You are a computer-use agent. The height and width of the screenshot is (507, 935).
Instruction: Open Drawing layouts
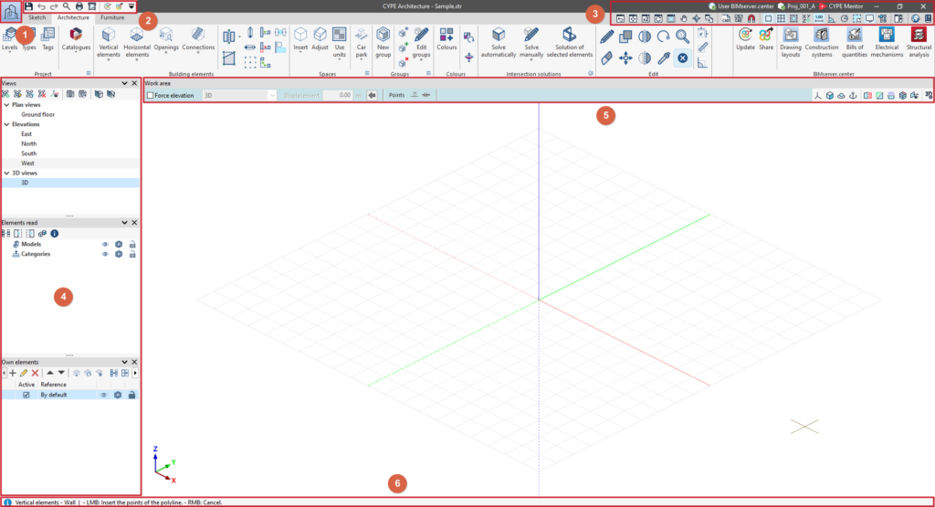[791, 42]
